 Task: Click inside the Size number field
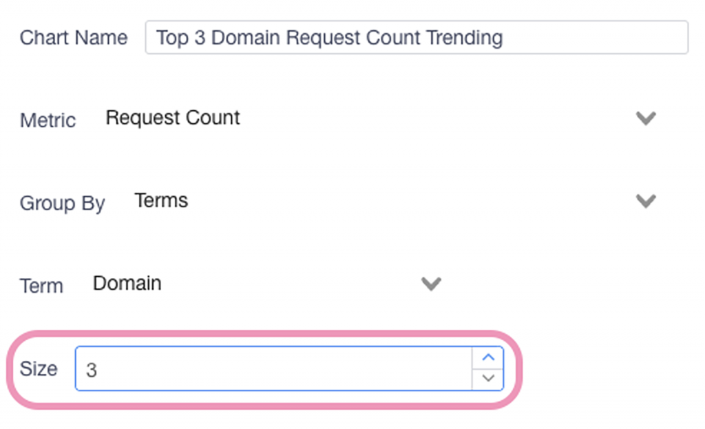pyautogui.click(x=275, y=369)
